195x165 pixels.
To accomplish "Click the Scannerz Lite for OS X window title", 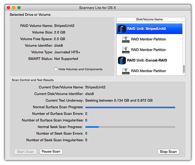I will click(97, 8).
